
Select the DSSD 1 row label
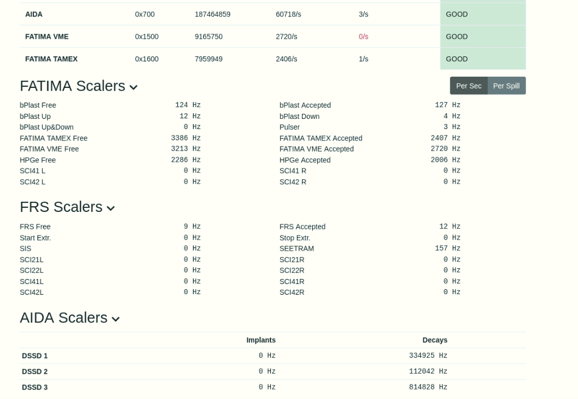(x=34, y=356)
